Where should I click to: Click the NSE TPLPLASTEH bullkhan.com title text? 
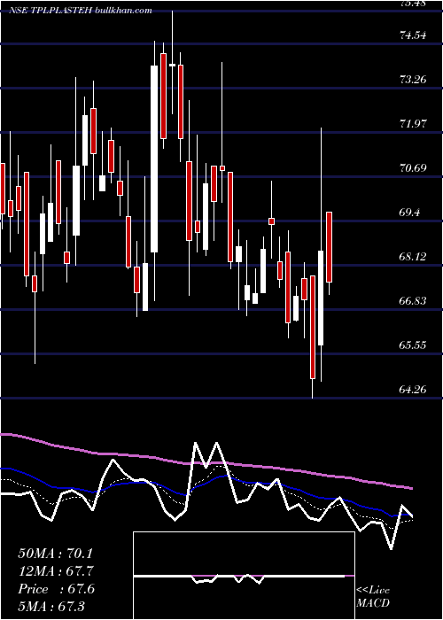pyautogui.click(x=81, y=11)
